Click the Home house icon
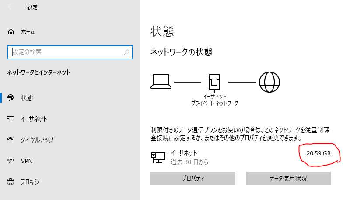 point(10,32)
